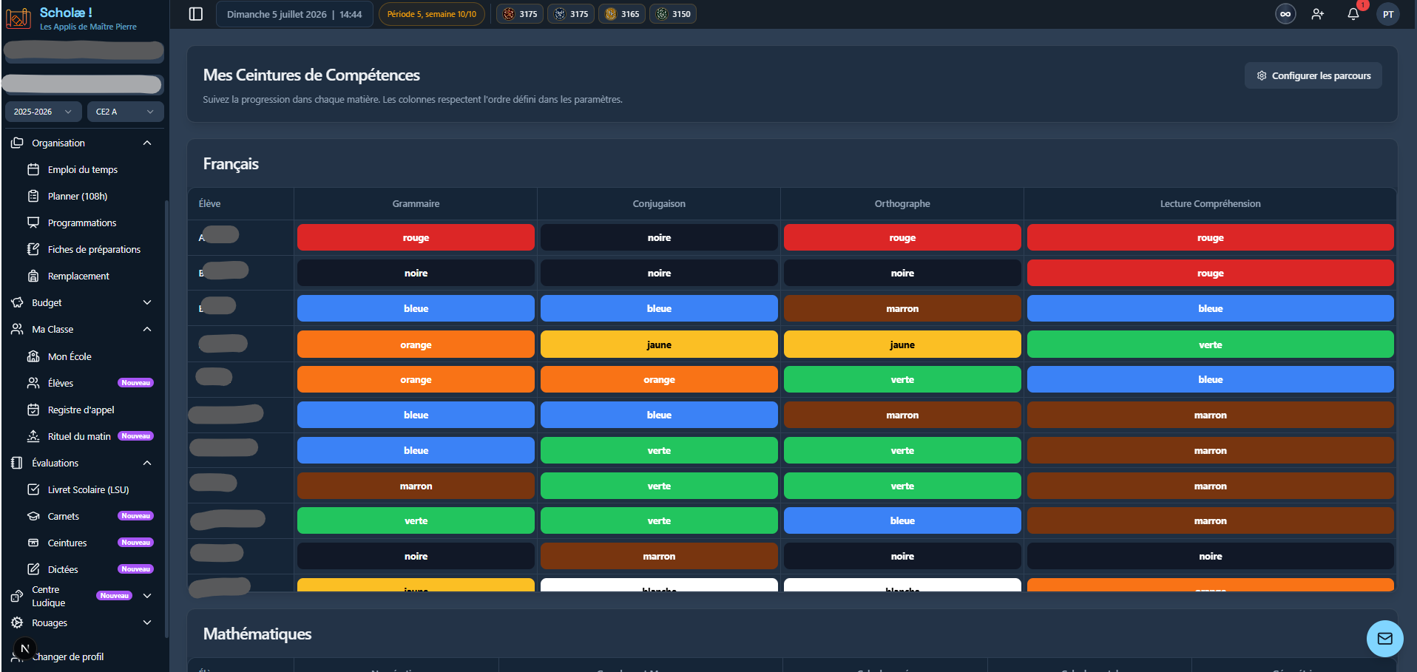Screen dimensions: 1417x672
Task: Open the mail contact bubble
Action: (x=1384, y=639)
